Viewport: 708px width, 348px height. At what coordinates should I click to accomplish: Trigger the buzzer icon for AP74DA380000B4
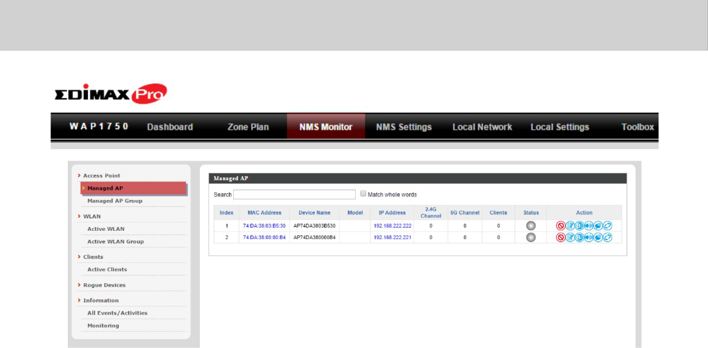[589, 237]
